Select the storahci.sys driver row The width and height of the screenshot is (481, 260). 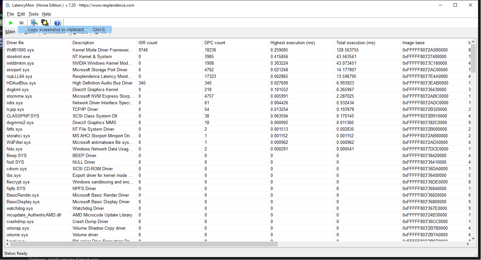pyautogui.click(x=238, y=136)
